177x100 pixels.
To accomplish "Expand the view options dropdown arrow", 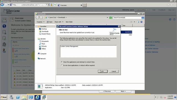I will point(134,22).
